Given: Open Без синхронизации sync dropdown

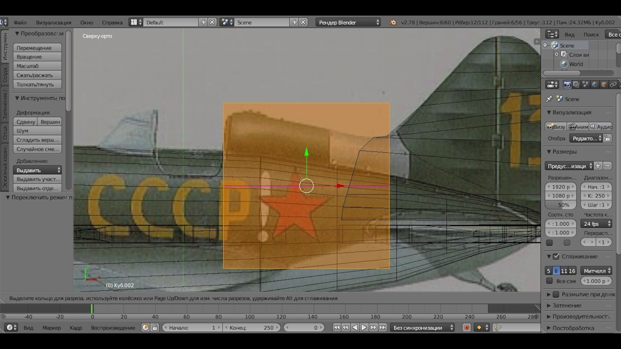Looking at the screenshot, I should 422,328.
